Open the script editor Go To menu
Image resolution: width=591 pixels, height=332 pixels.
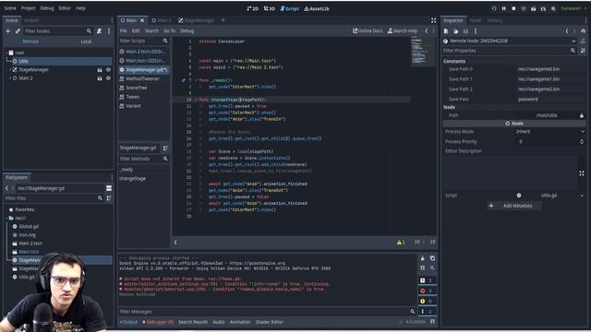coord(169,30)
